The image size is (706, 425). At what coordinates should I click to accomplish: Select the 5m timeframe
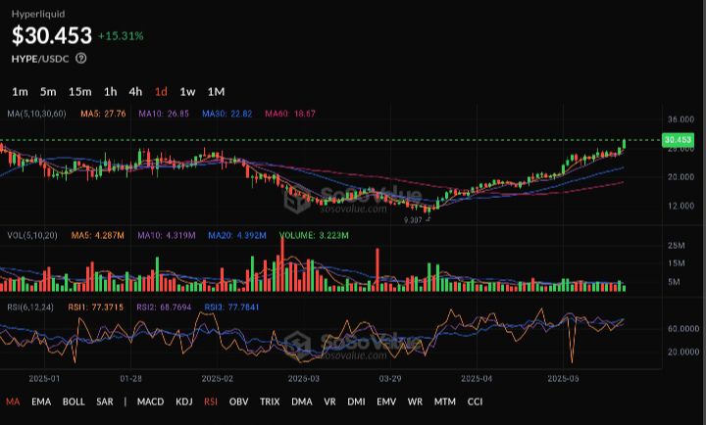pyautogui.click(x=48, y=92)
